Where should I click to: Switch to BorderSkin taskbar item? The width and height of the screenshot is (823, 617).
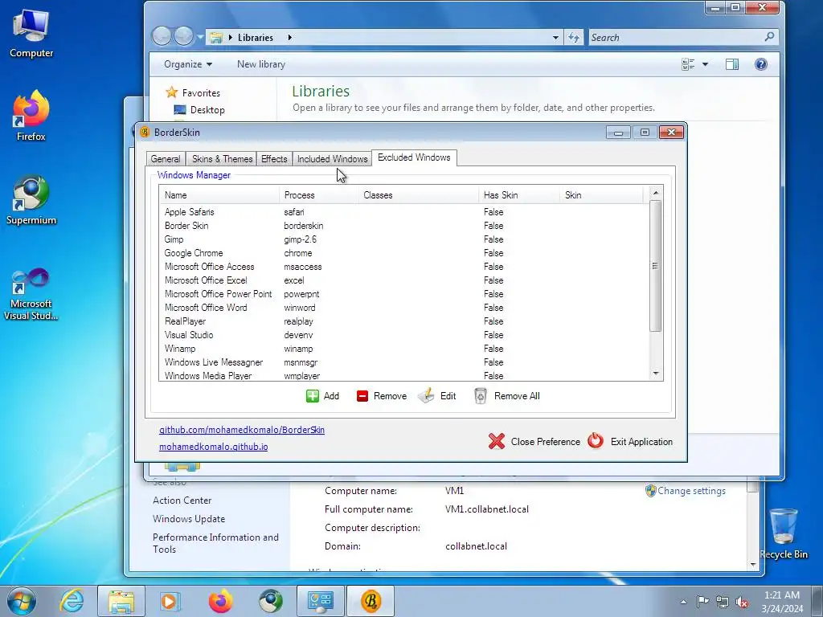click(x=371, y=601)
